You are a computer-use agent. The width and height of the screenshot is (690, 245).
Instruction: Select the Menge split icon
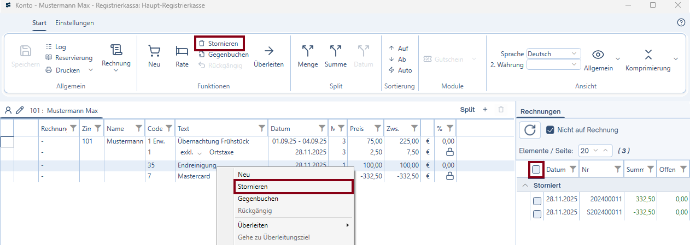(x=308, y=51)
